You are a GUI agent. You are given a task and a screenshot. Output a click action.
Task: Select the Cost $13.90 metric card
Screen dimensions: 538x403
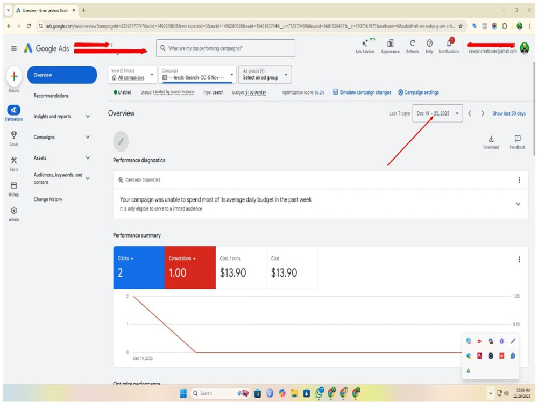pyautogui.click(x=292, y=267)
